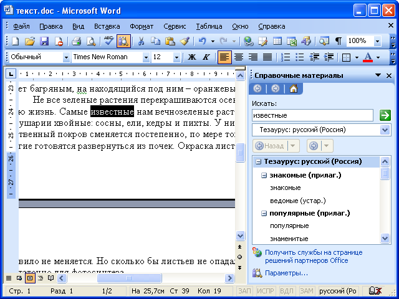Align text to the left
399x299 pixels.
tap(224, 57)
